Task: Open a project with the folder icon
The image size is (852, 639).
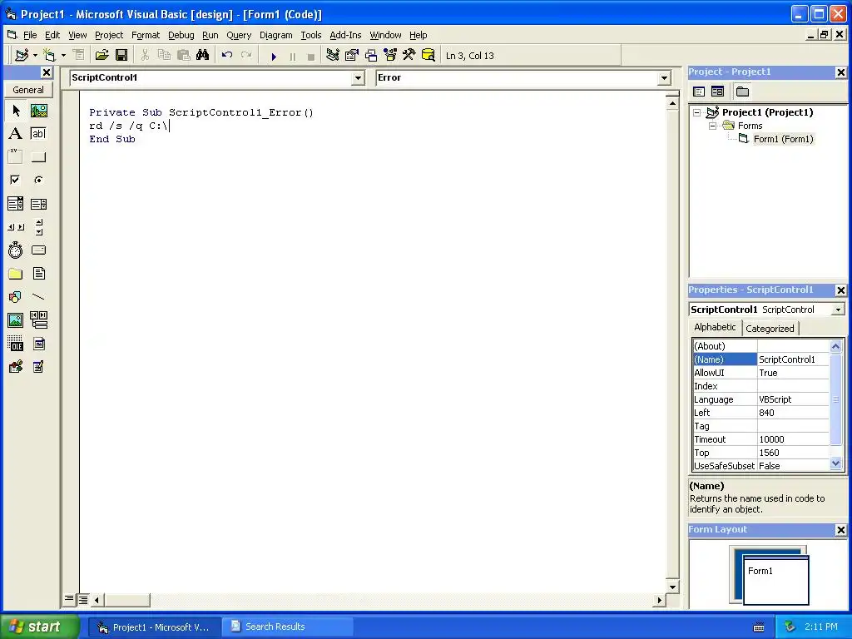Action: pos(102,56)
